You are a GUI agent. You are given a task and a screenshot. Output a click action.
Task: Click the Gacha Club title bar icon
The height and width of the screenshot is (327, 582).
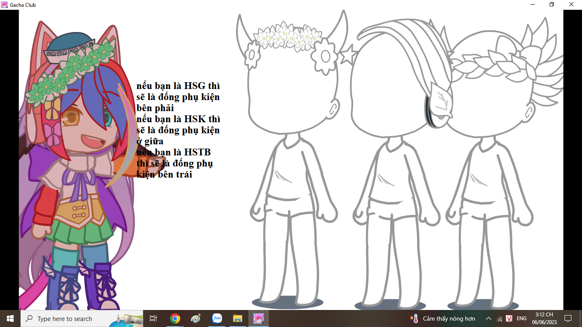[x=4, y=5]
